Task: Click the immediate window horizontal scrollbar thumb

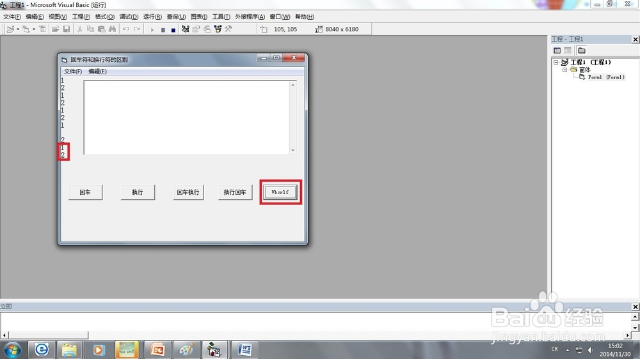Action: (48, 335)
